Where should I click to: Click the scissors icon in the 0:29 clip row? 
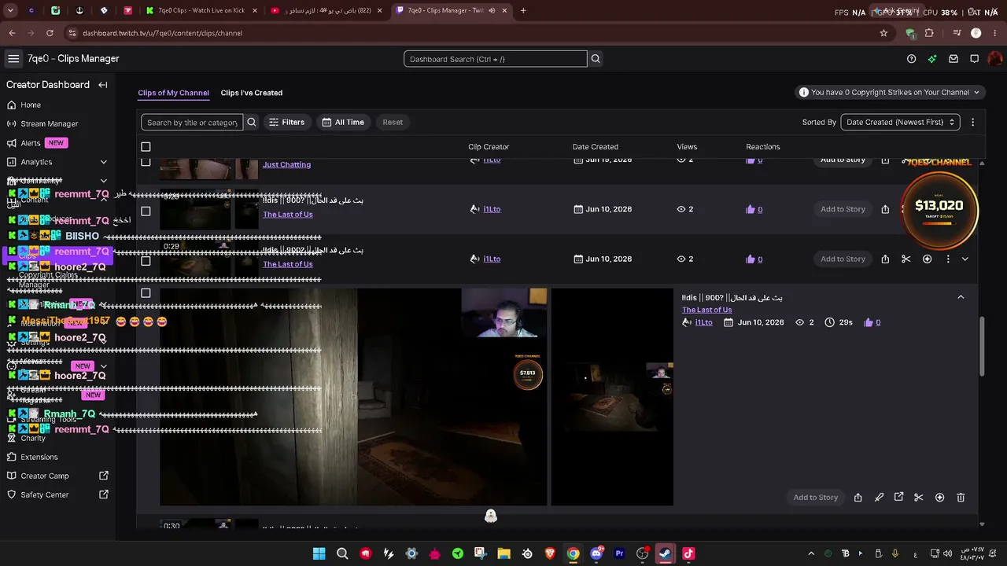point(906,259)
